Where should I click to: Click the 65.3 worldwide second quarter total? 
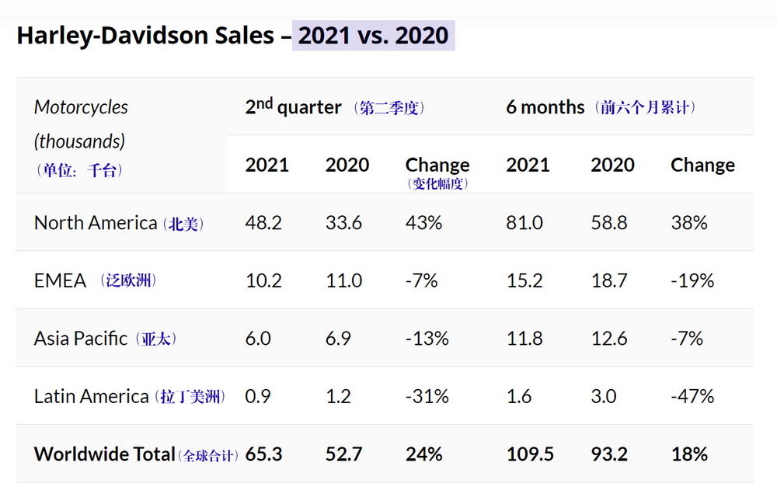263,454
